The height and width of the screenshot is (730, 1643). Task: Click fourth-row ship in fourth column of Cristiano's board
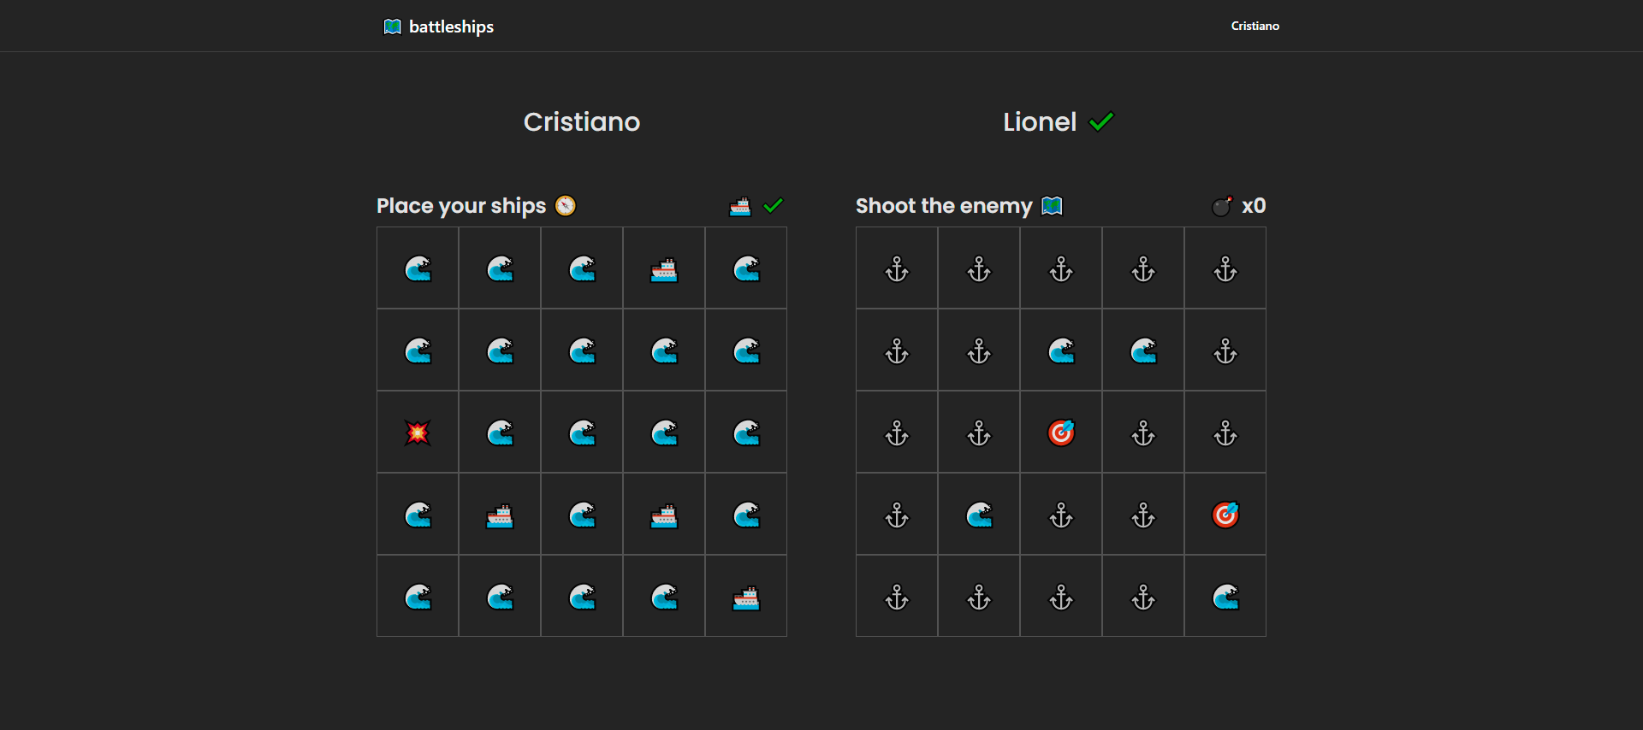click(x=664, y=515)
